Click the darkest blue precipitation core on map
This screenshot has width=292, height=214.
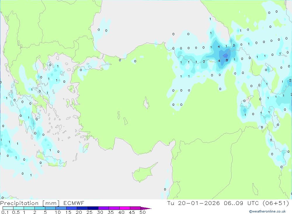(225, 55)
